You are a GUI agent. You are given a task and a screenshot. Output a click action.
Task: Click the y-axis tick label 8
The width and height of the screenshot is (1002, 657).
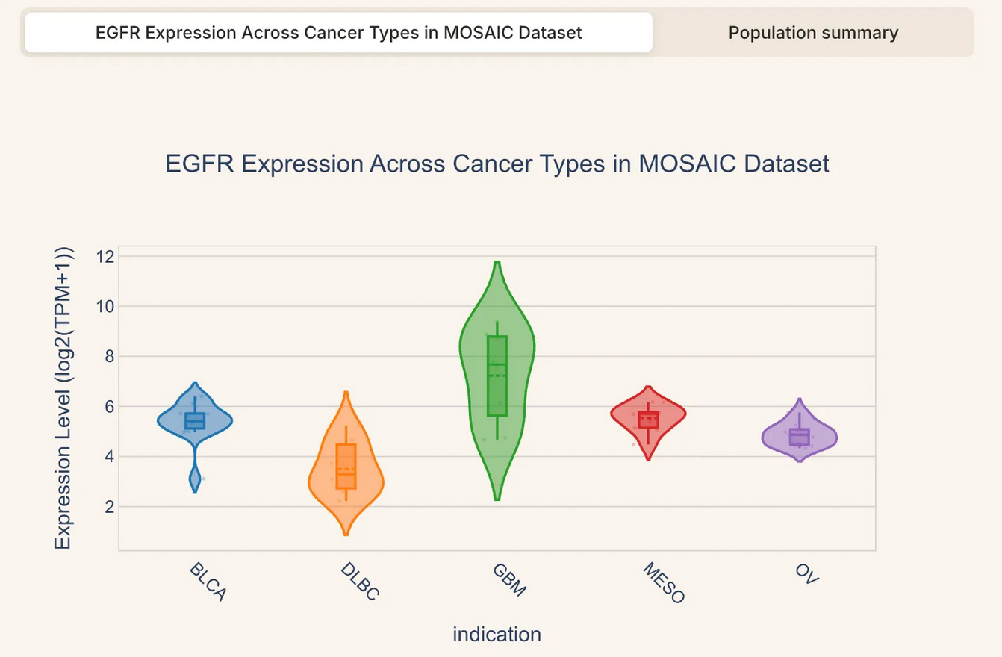(108, 356)
